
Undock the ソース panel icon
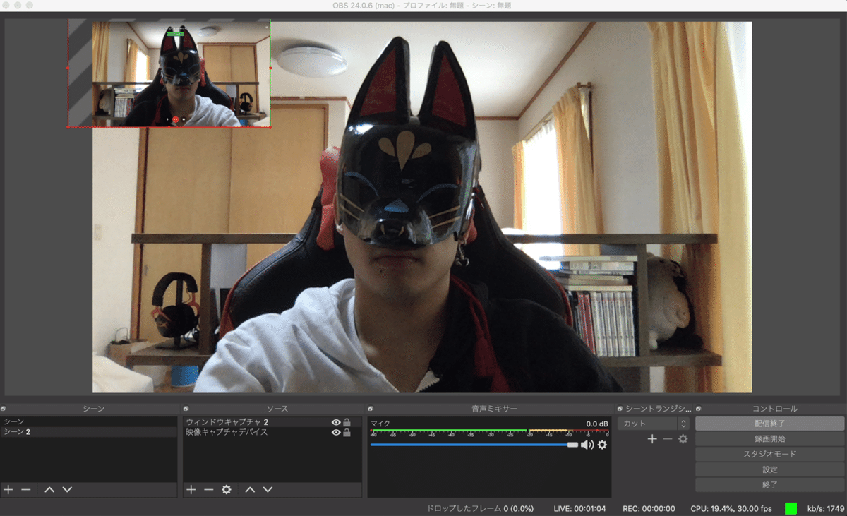186,409
